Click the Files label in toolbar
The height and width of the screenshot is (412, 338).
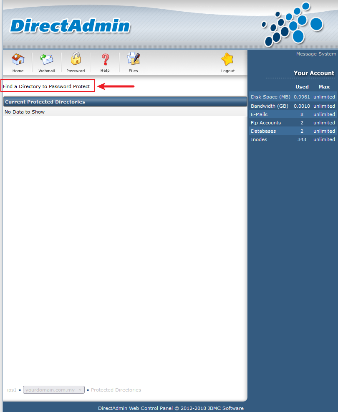[x=133, y=71]
